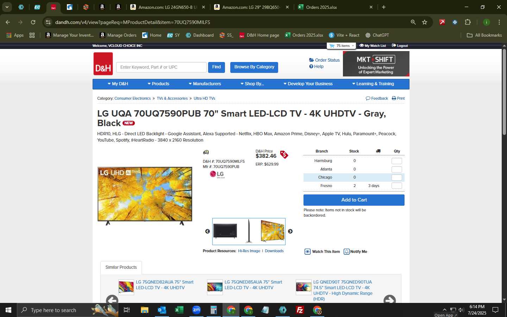The image size is (507, 317).
Task: Click Ultra HD TVs breadcrumb
Action: coord(204,98)
